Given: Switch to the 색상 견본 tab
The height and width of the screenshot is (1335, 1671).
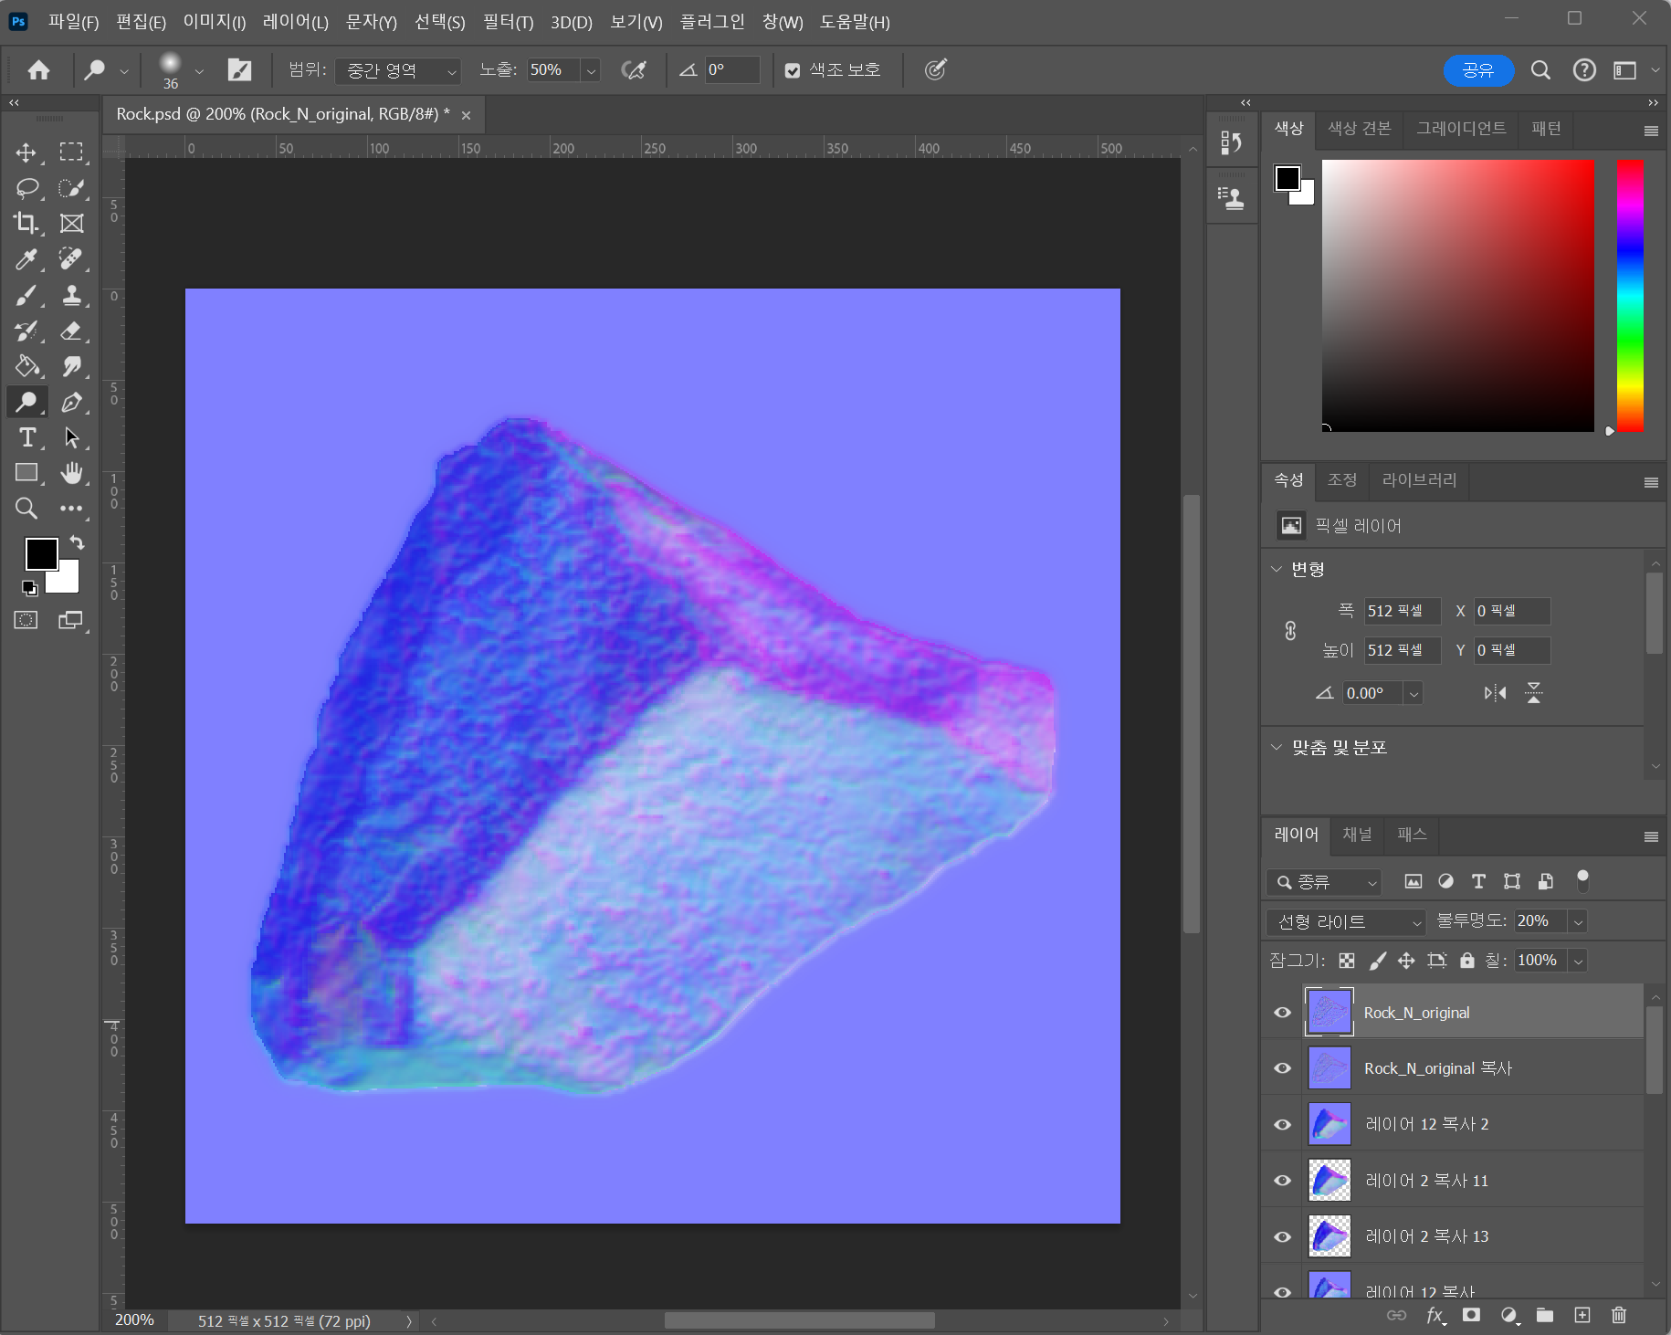Looking at the screenshot, I should point(1360,129).
